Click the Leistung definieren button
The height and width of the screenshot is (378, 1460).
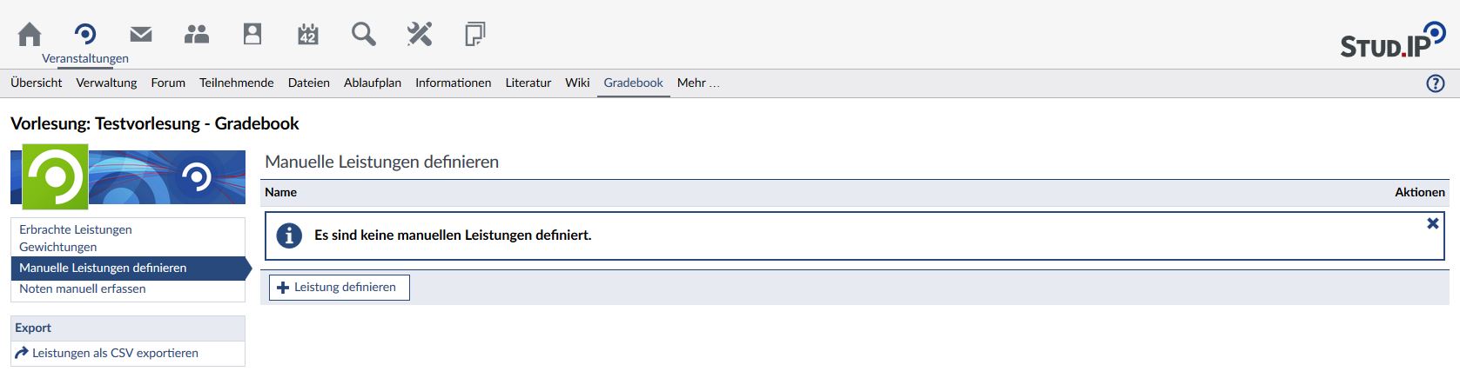click(339, 287)
